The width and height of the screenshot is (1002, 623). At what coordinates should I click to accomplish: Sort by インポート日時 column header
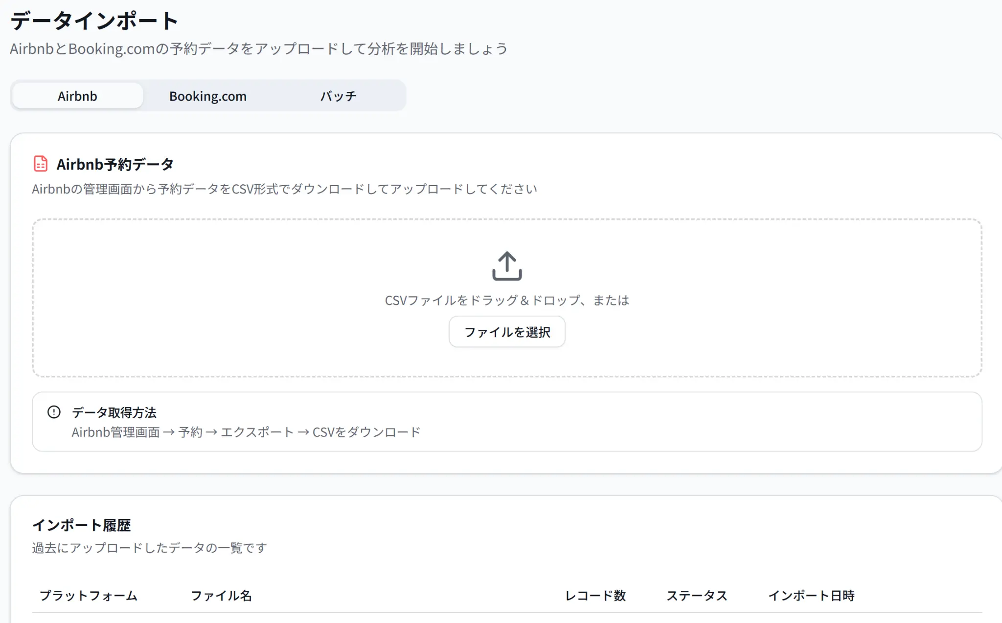(813, 595)
